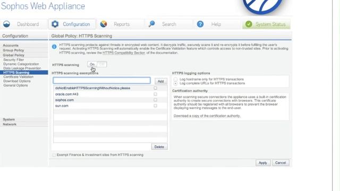Open Certificate Validation in sidebar

tap(19, 77)
